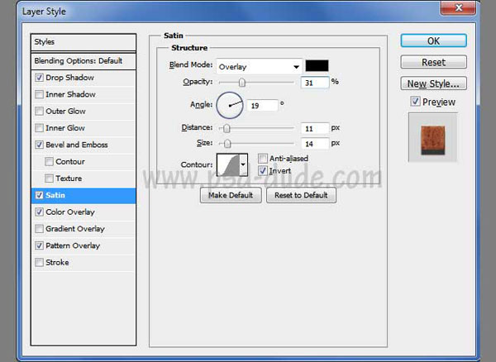Click the New Style... button
The height and width of the screenshot is (362, 496).
click(433, 83)
